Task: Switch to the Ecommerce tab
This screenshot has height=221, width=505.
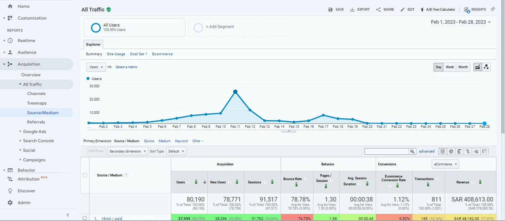Action: [162, 54]
